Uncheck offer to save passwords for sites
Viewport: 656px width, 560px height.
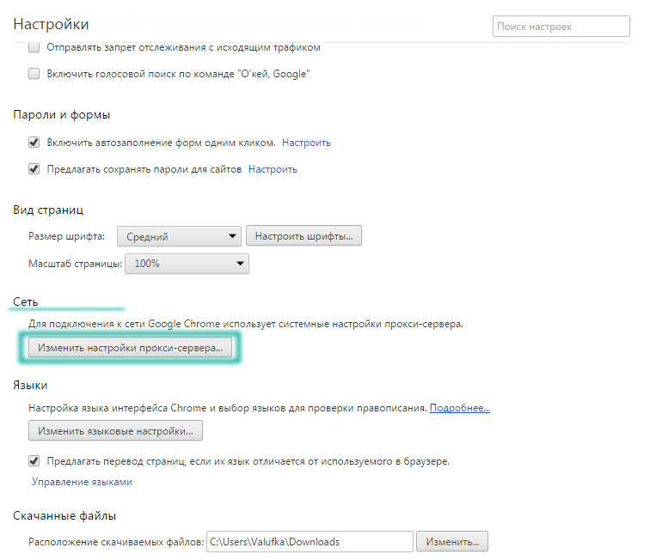coord(34,169)
